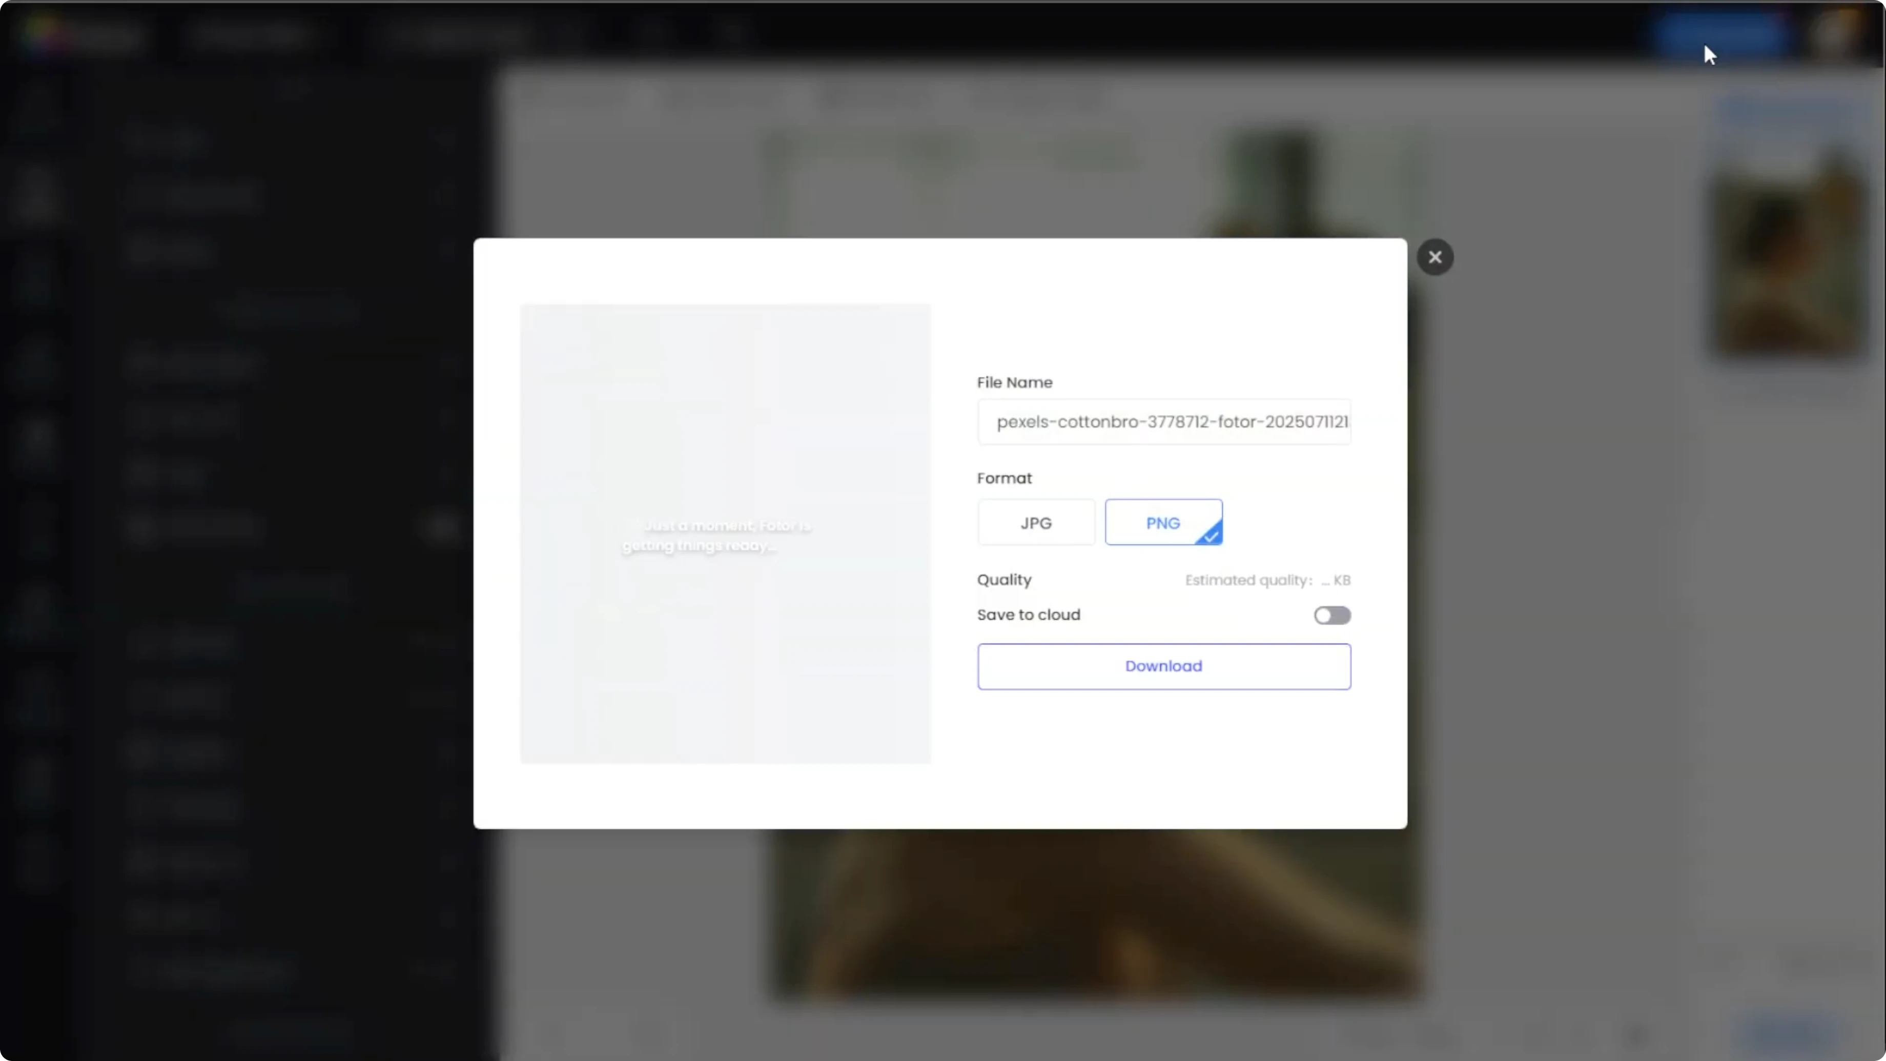Click the Estimated quality text
Viewport: 1886px width, 1061px height.
1267,580
